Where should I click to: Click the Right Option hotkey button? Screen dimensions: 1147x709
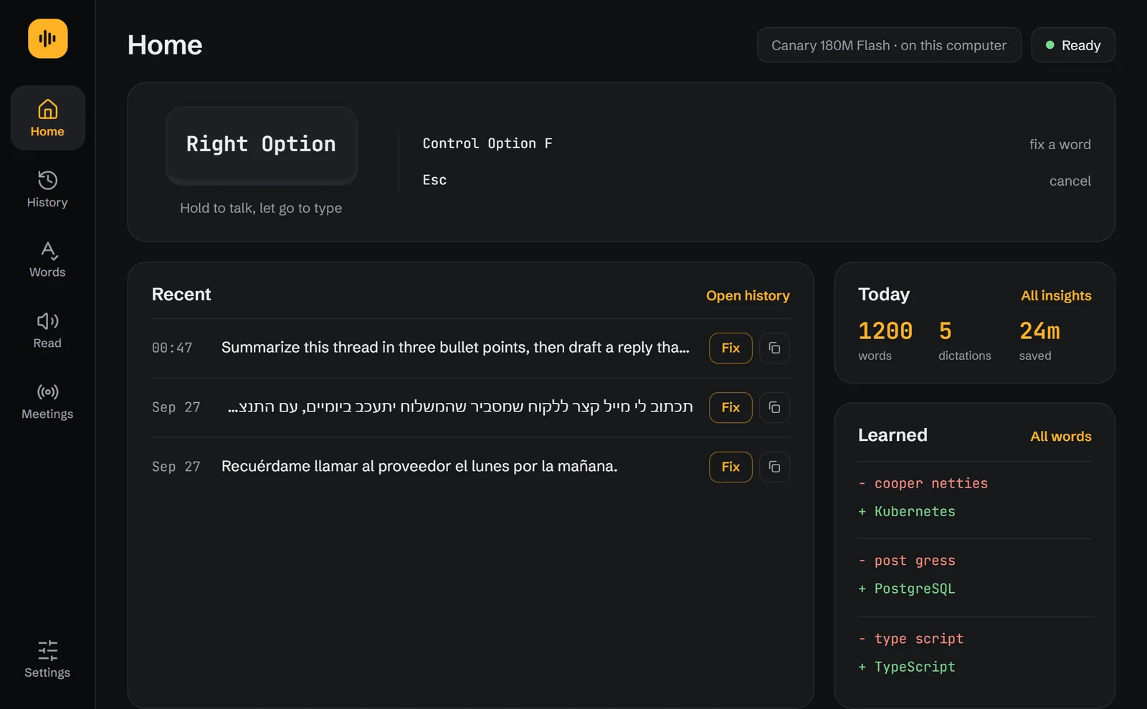(262, 144)
